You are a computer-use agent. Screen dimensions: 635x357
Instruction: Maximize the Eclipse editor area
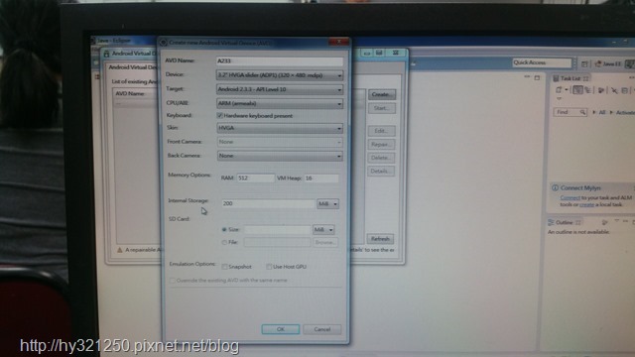(537, 77)
